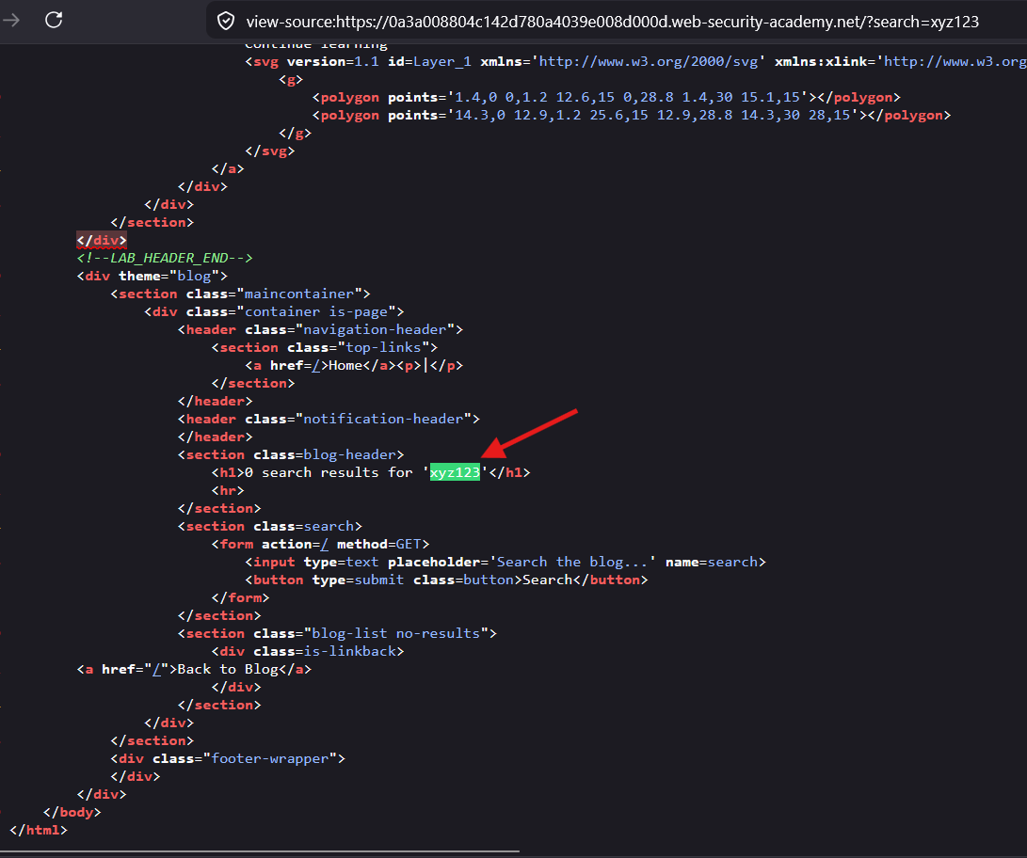
Task: Click the svg version=1.1 attribute
Action: click(x=332, y=61)
